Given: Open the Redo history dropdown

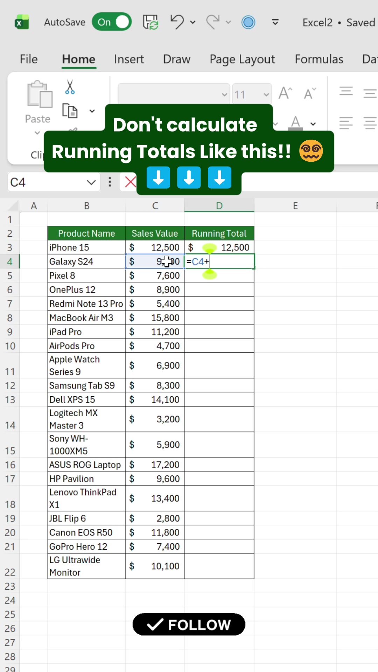Looking at the screenshot, I should 229,22.
